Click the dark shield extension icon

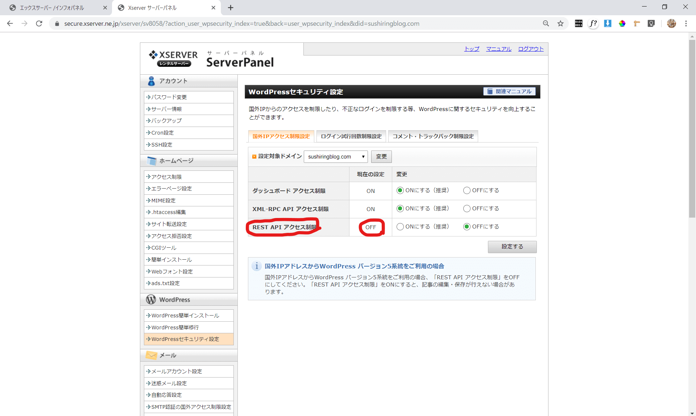(651, 24)
